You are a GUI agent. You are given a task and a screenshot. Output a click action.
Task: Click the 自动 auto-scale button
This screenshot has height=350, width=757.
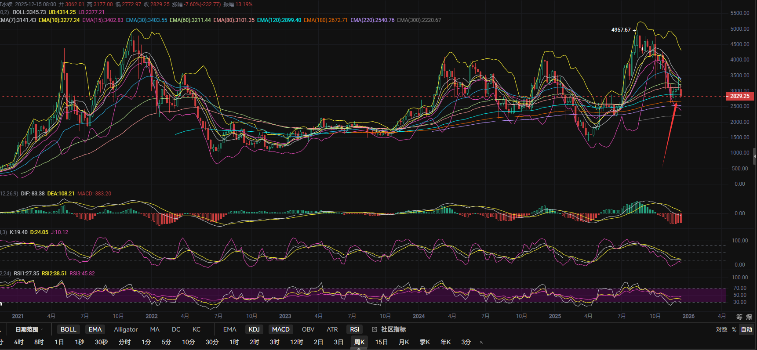(x=746, y=329)
